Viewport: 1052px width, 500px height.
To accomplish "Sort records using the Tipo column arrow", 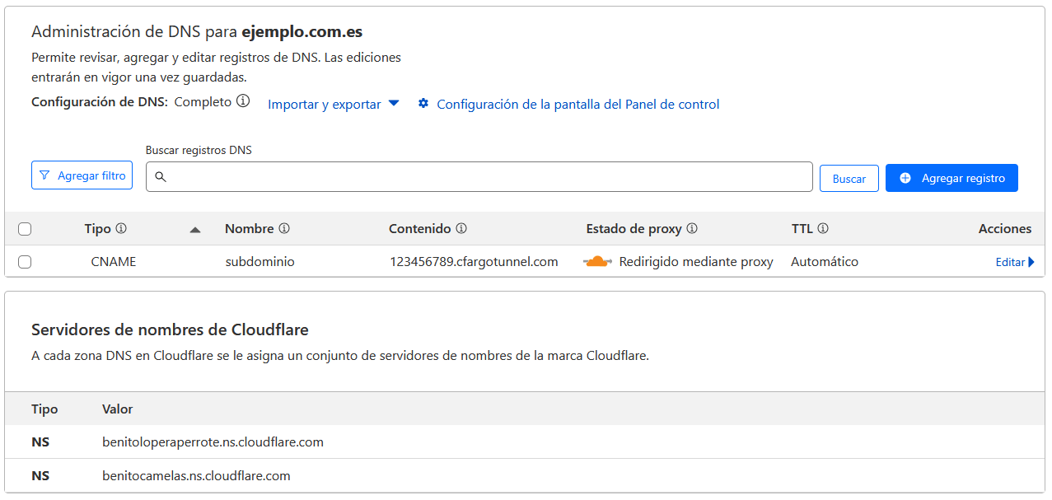I will [x=195, y=230].
